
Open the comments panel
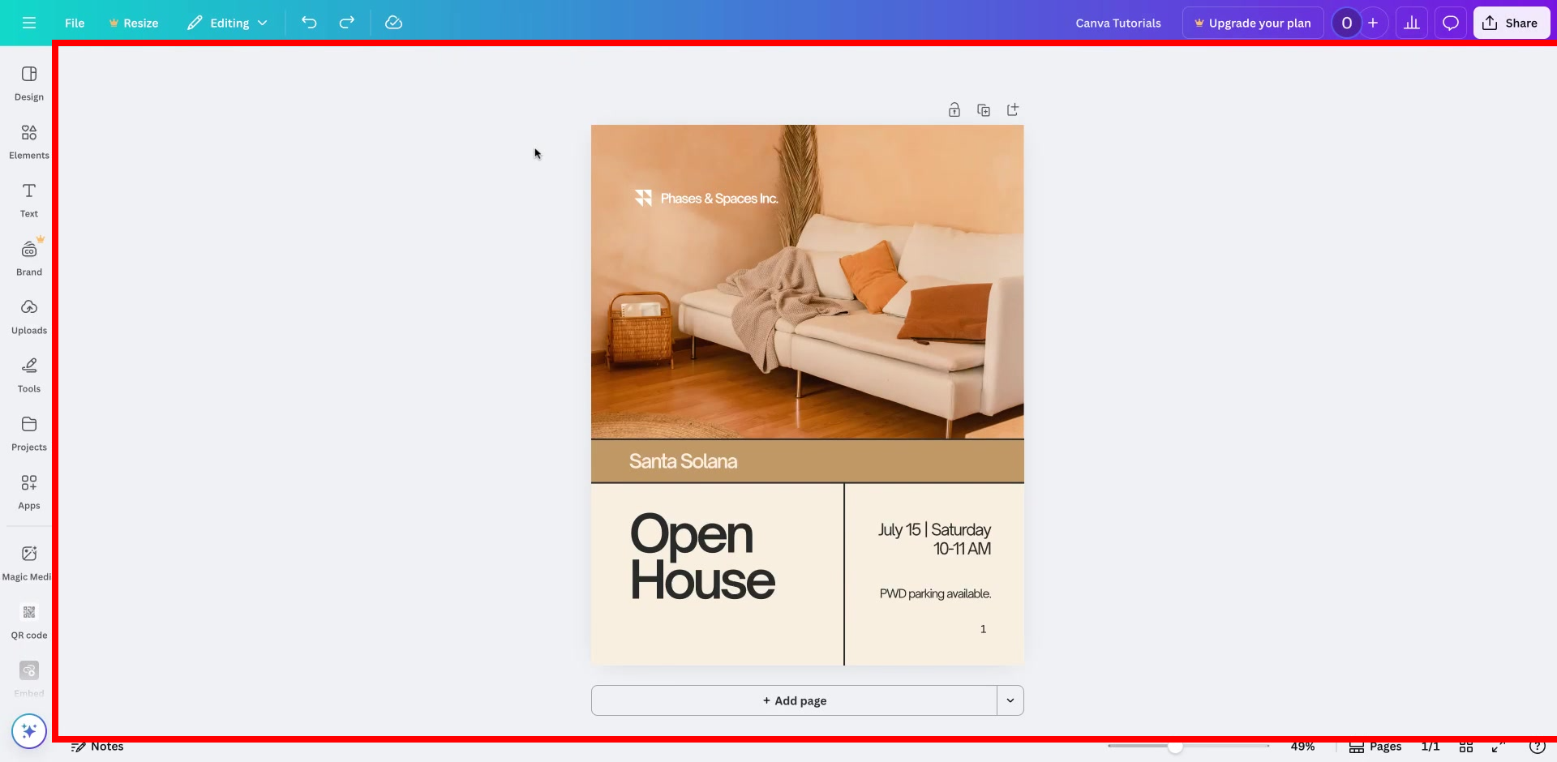click(1451, 23)
